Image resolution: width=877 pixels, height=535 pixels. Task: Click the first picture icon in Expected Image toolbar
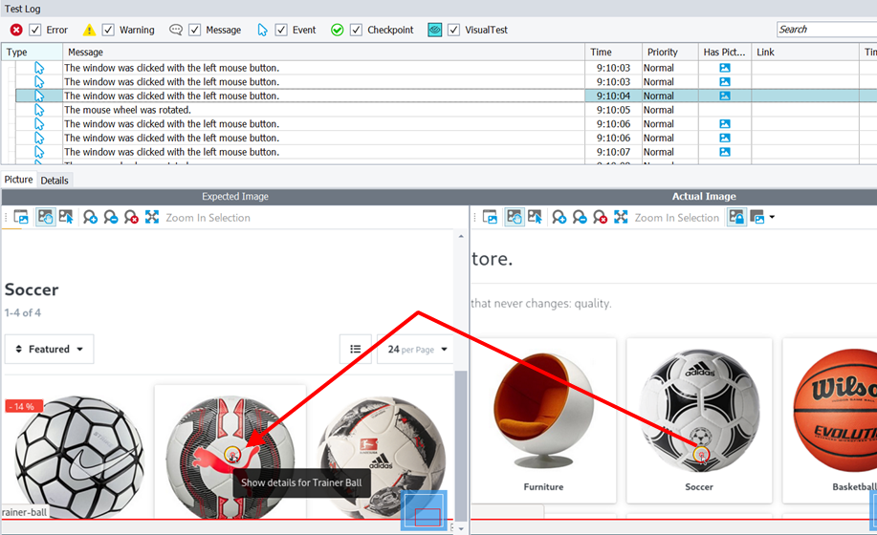pyautogui.click(x=21, y=218)
